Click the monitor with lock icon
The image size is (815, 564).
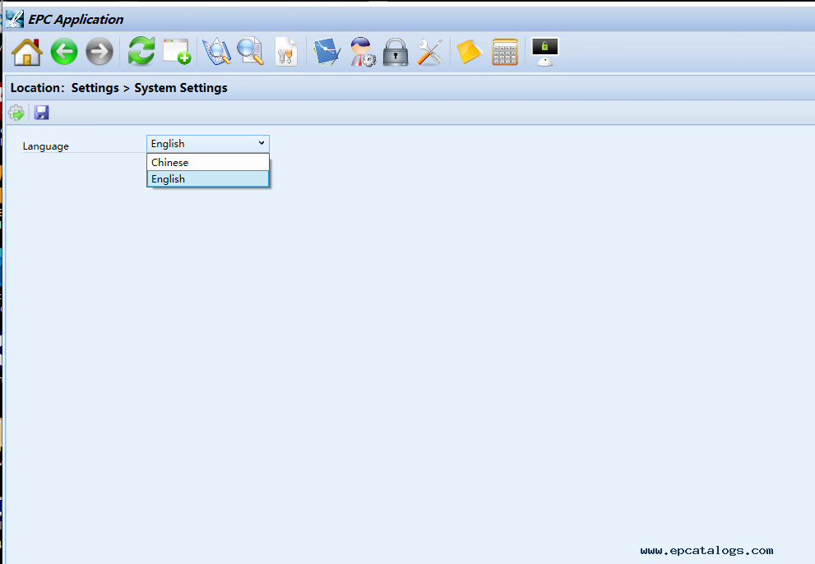tap(545, 52)
